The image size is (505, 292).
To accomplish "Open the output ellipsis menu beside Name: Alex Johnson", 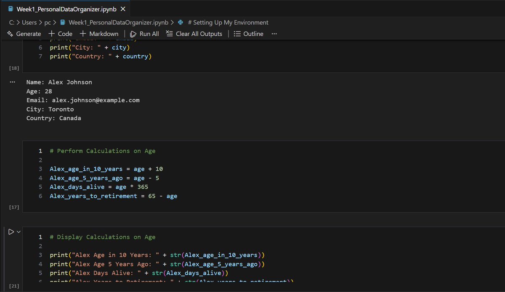I will [13, 82].
